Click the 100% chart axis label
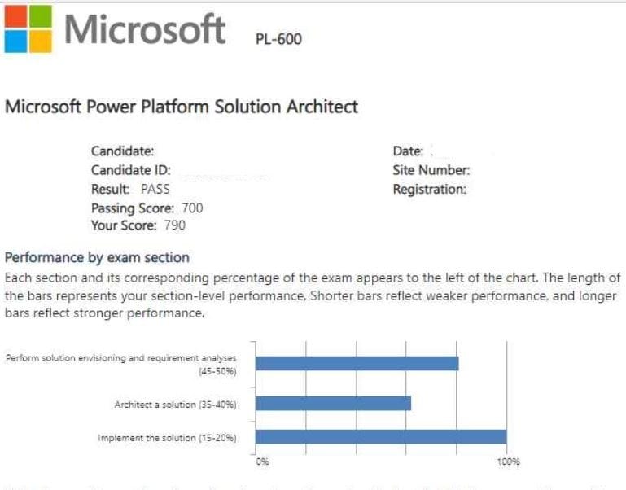The image size is (626, 490). click(506, 462)
